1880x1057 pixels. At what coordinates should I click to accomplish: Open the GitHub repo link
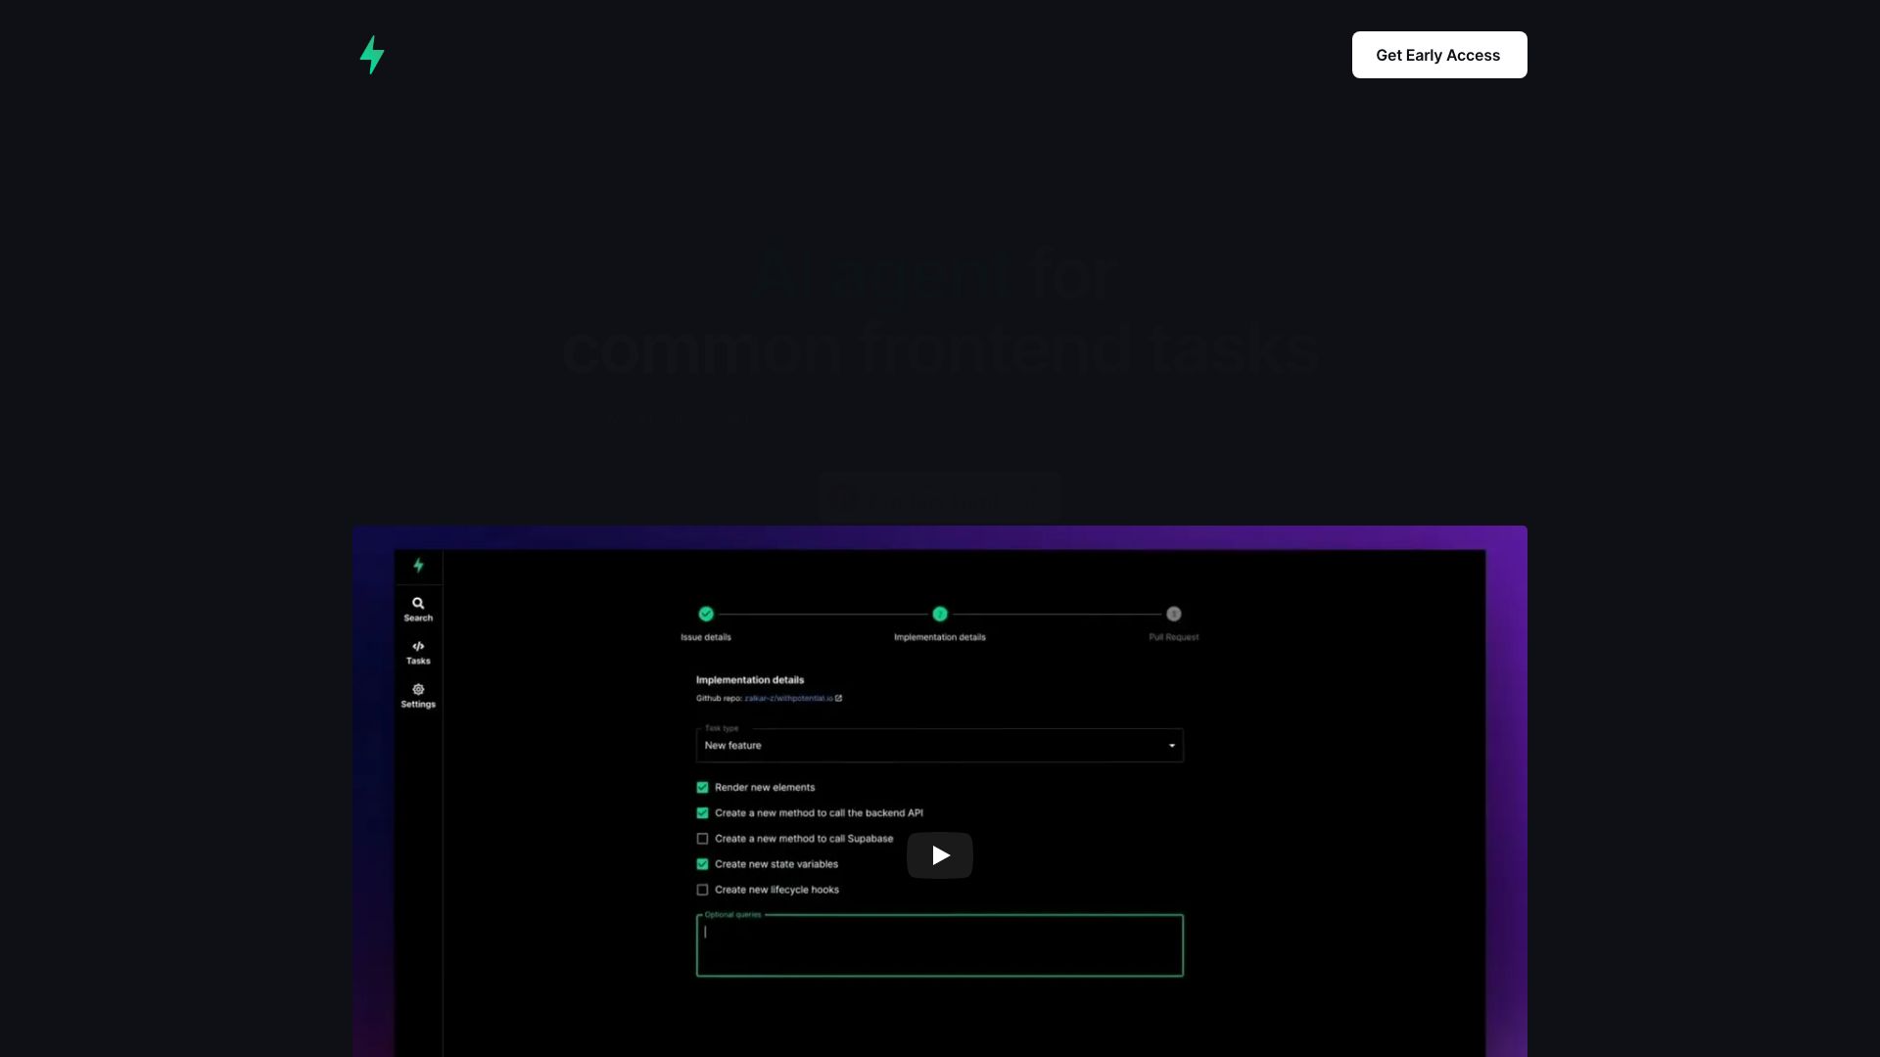[x=788, y=698]
